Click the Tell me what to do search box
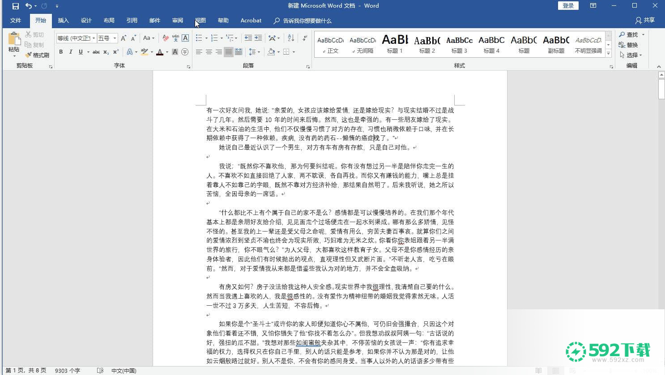 303,21
